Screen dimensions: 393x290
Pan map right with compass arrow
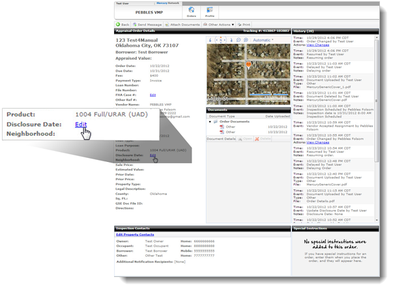point(225,40)
